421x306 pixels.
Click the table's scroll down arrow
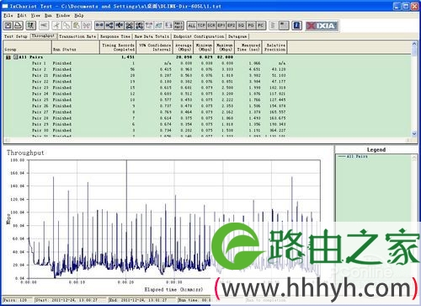click(414, 134)
